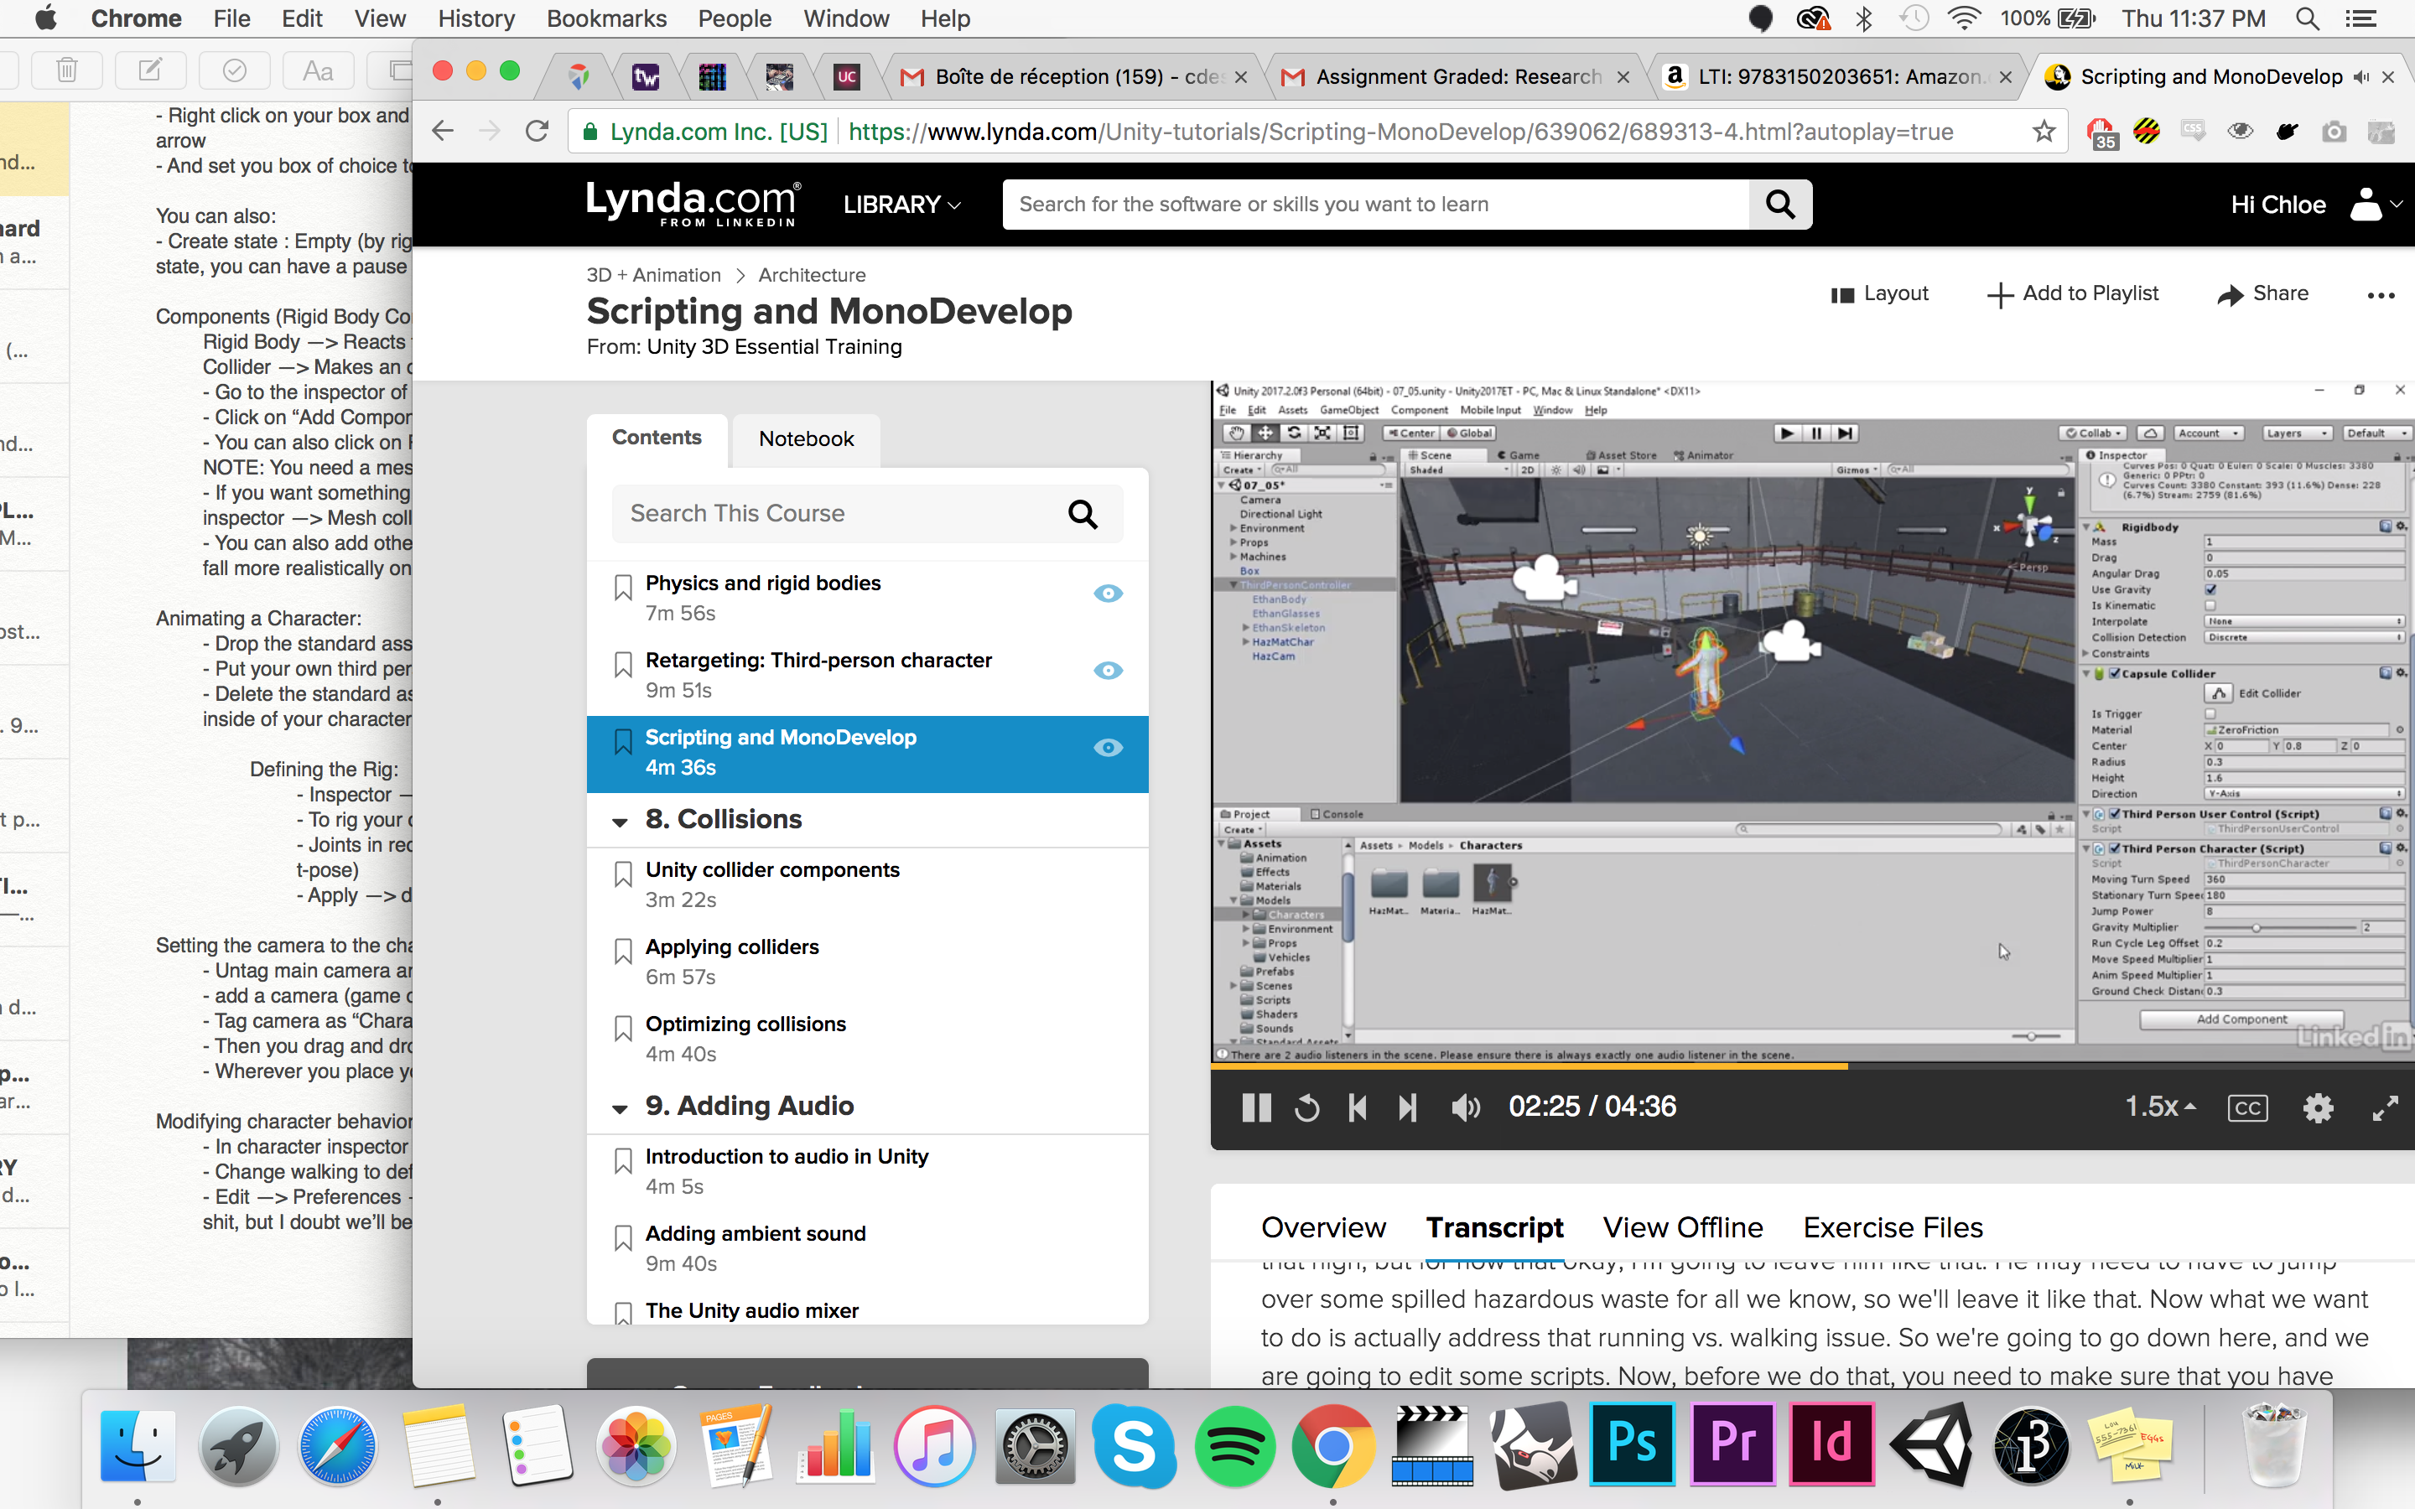This screenshot has width=2415, height=1509.
Task: Collapse the 9. Adding Audio section
Action: (x=620, y=1109)
